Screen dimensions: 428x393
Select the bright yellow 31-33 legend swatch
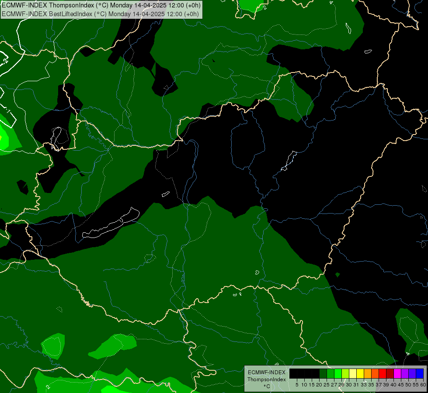coord(360,373)
